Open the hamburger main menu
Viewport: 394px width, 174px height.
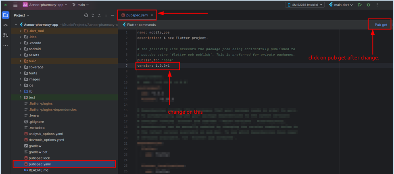15,5
